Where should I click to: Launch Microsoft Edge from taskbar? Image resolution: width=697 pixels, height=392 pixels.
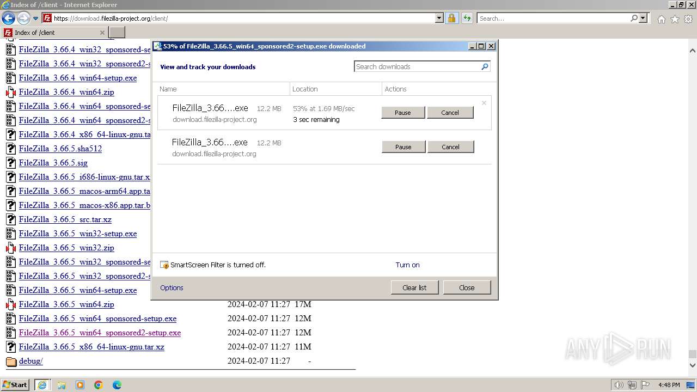[117, 385]
